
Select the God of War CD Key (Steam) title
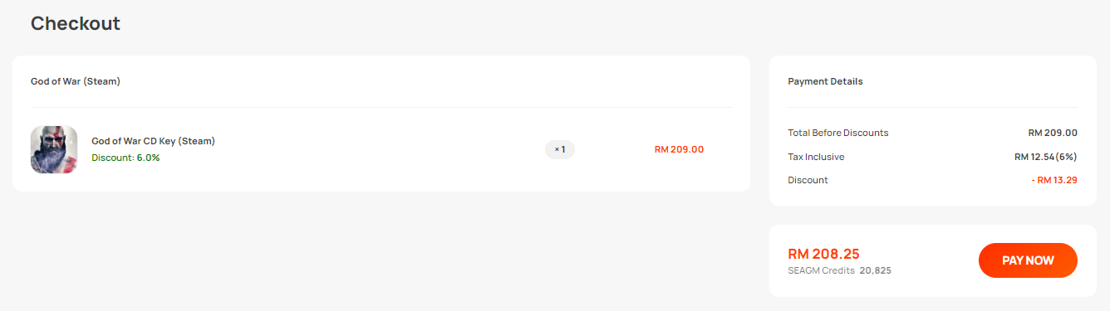(153, 141)
